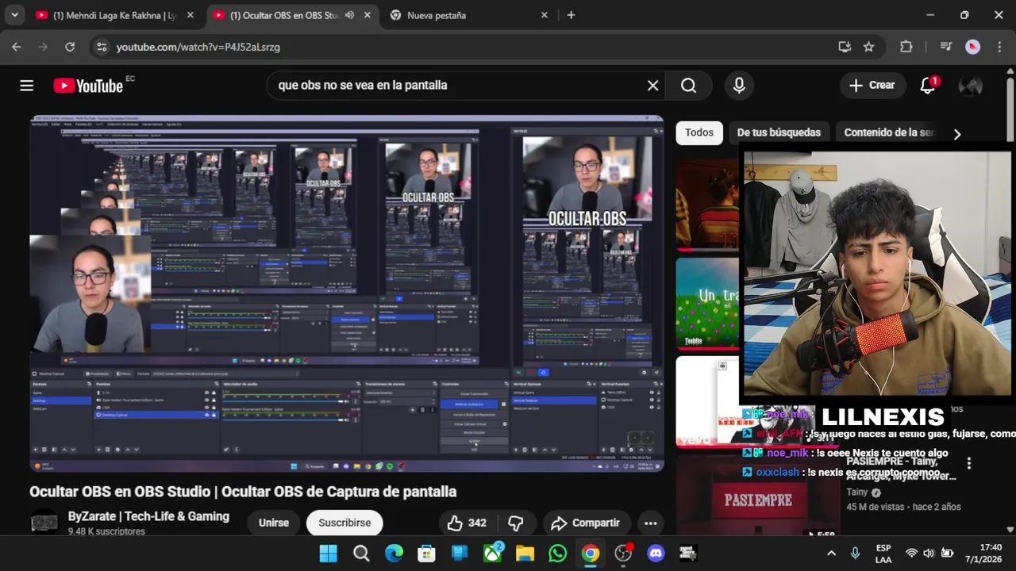The image size is (1016, 571).
Task: Open WhatsApp from taskbar
Action: pyautogui.click(x=558, y=553)
